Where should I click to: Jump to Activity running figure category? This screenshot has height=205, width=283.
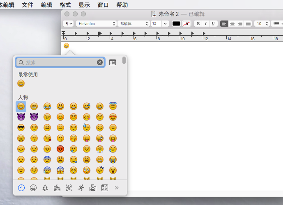pos(81,188)
